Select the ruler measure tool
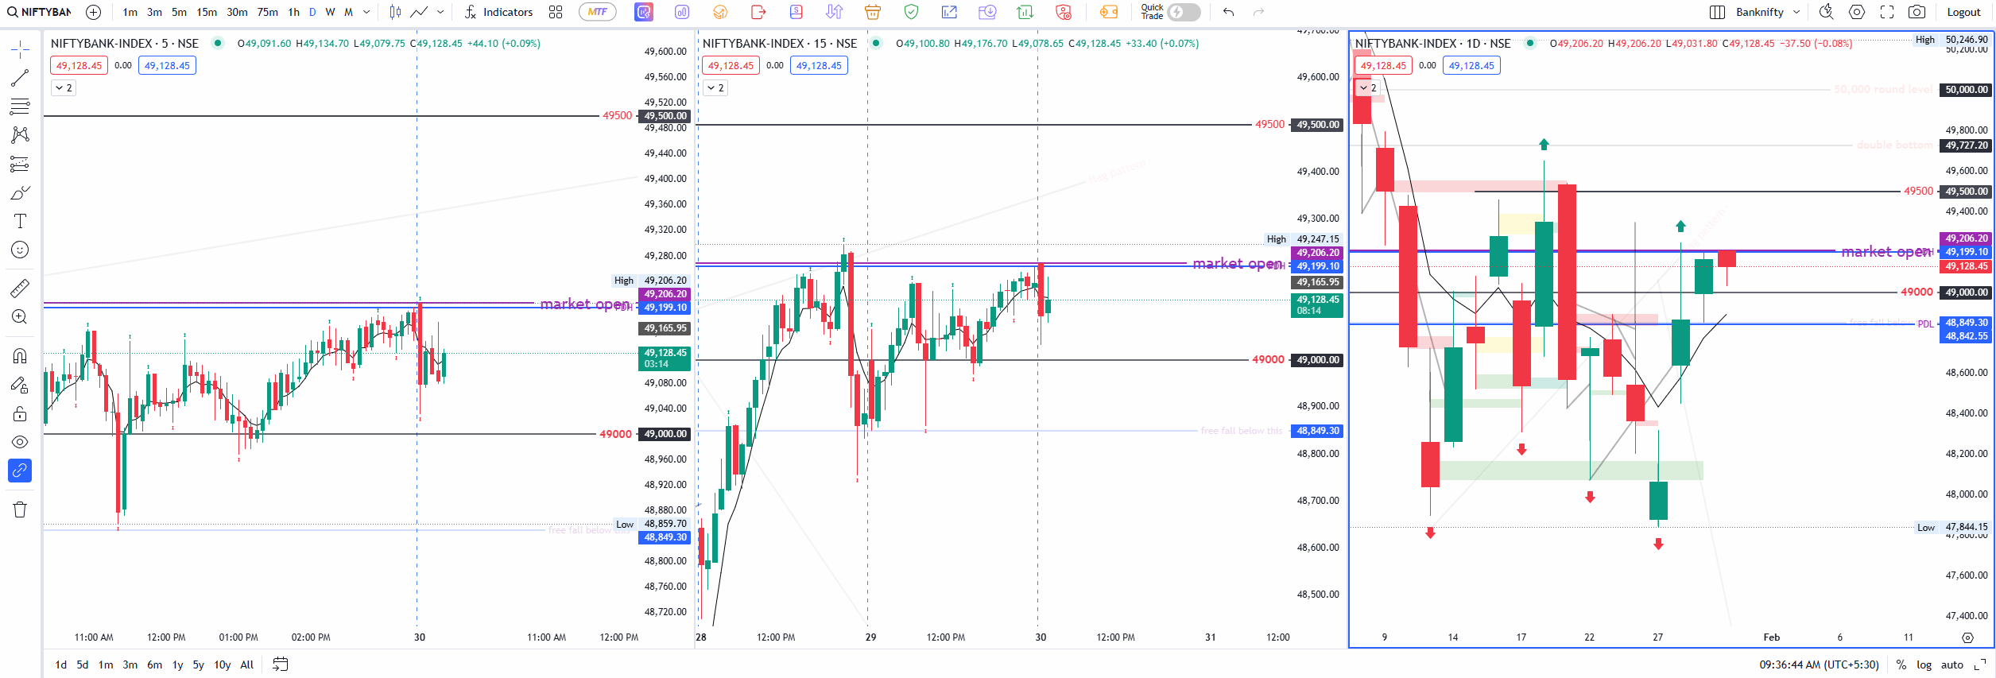Screen dimensions: 1996x678 pos(20,288)
